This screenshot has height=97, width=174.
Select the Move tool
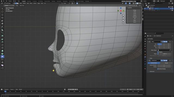(2, 15)
